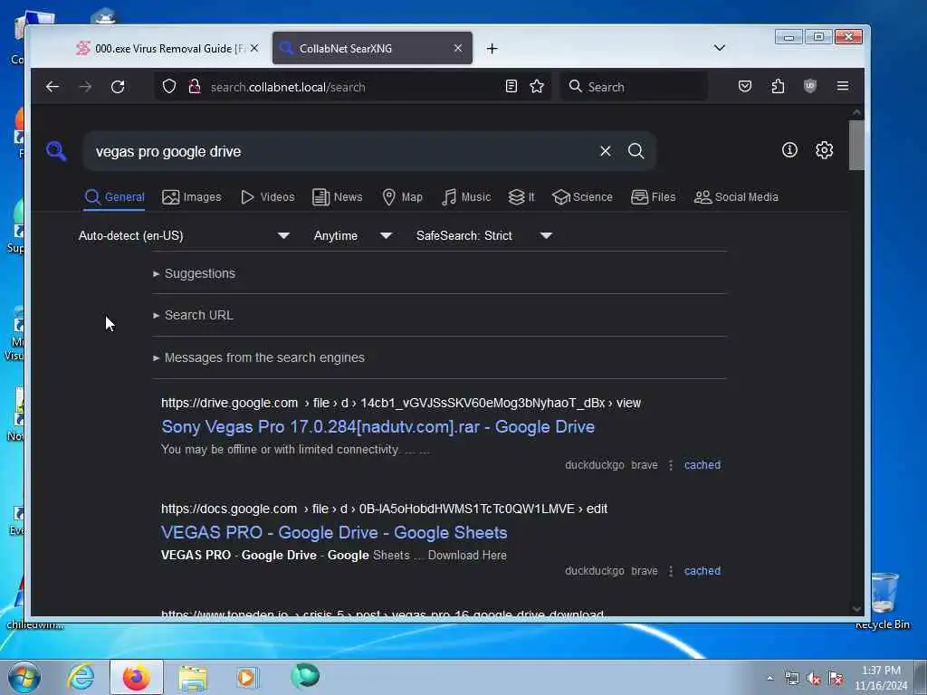The width and height of the screenshot is (927, 695).
Task: Open the Firefox hamburger menu
Action: [x=843, y=87]
